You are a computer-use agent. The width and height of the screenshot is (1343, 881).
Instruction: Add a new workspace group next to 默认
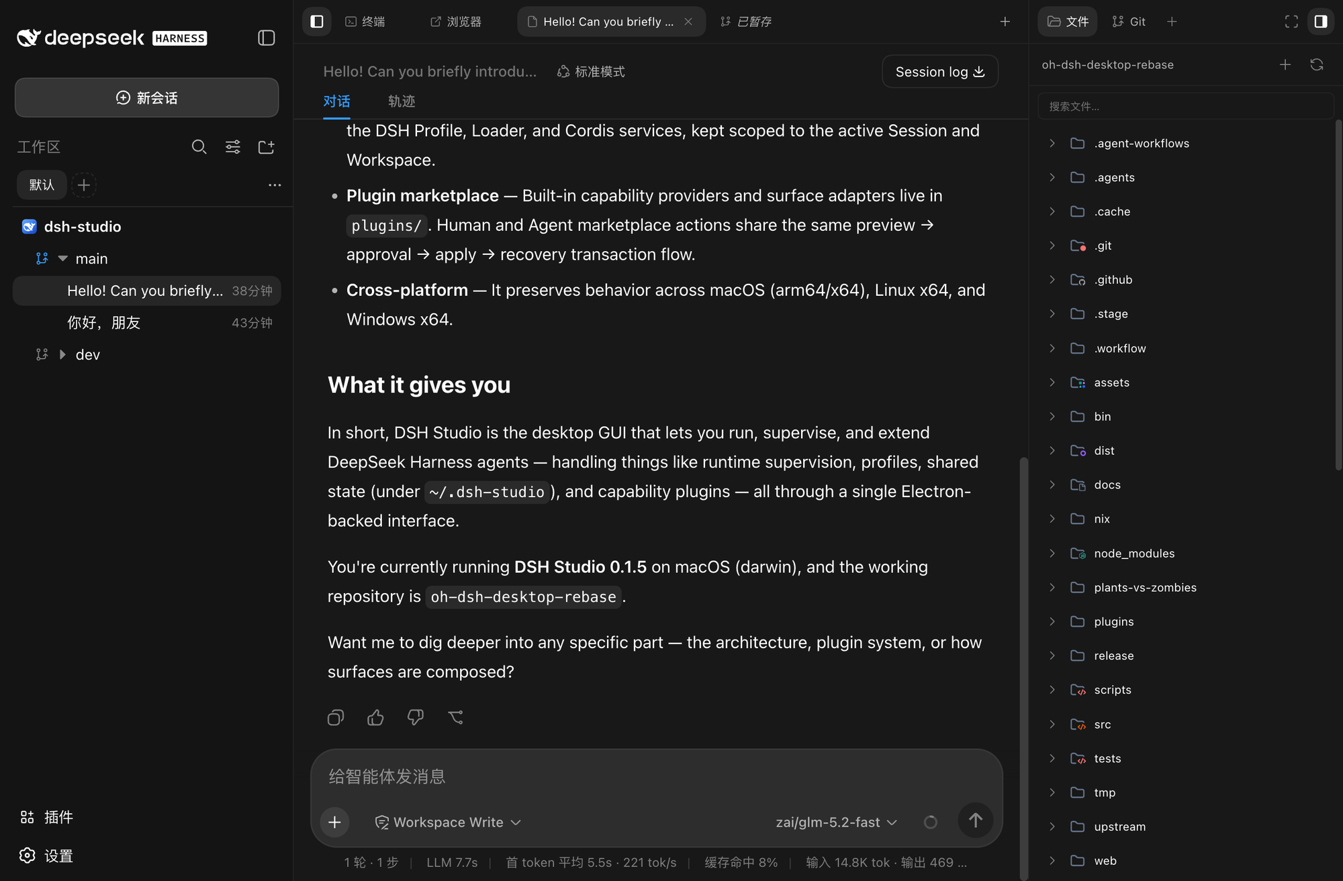[84, 185]
